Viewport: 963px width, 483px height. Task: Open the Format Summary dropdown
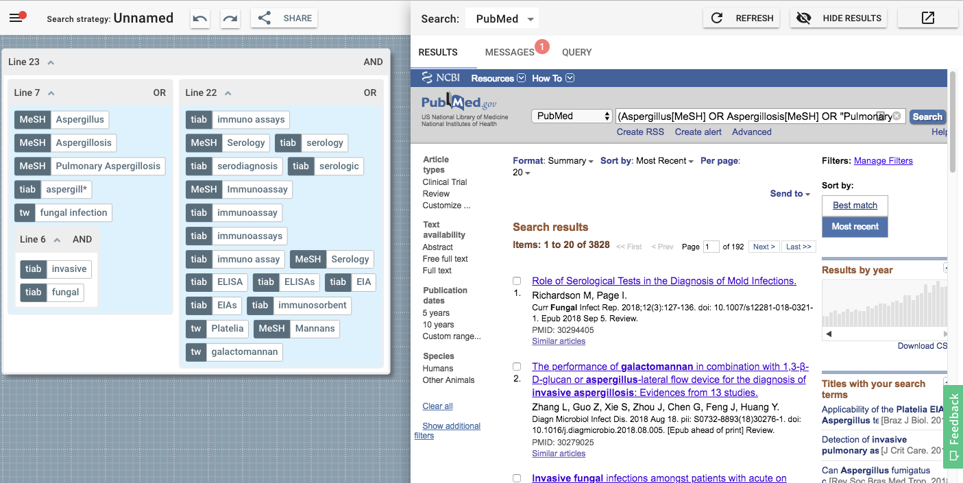pyautogui.click(x=554, y=161)
